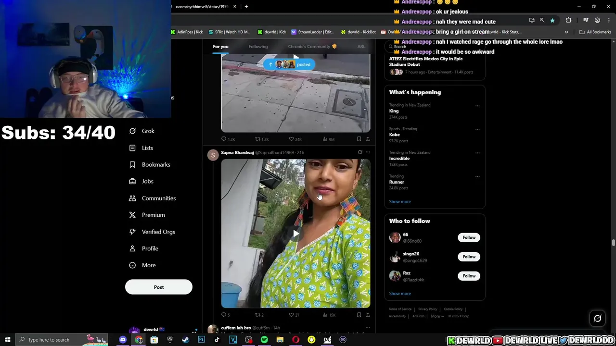This screenshot has width=616, height=346.
Task: Open the browser Extensions puzzle icon
Action: 568,20
